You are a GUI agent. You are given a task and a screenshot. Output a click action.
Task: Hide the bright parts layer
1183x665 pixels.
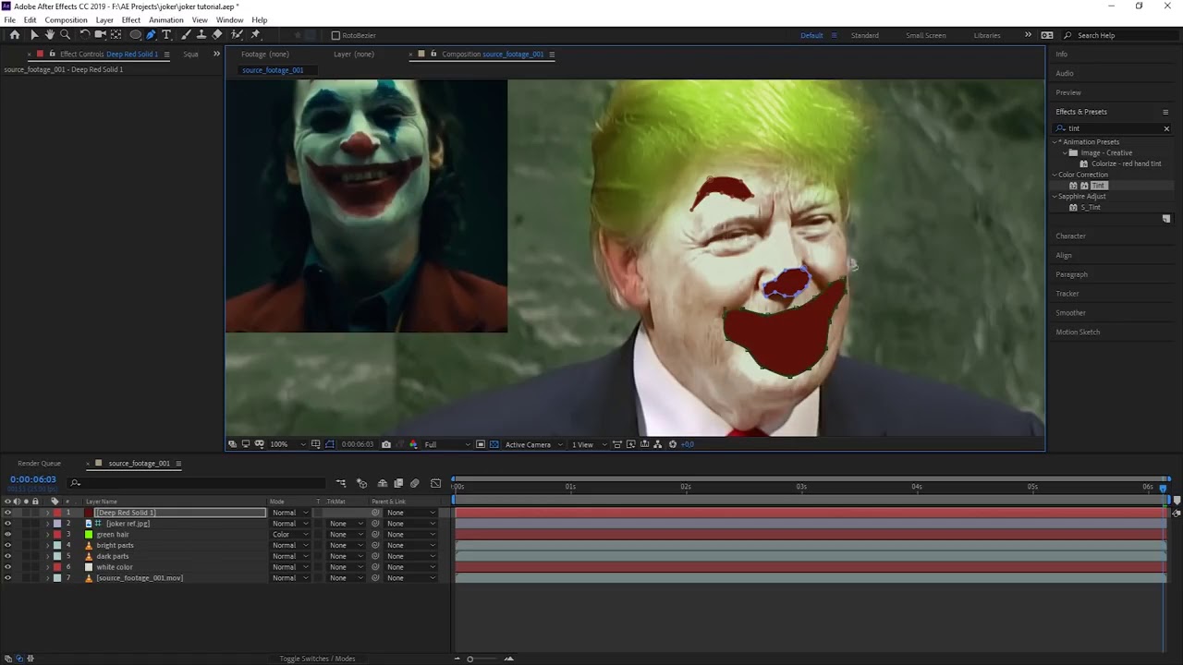[x=7, y=545]
